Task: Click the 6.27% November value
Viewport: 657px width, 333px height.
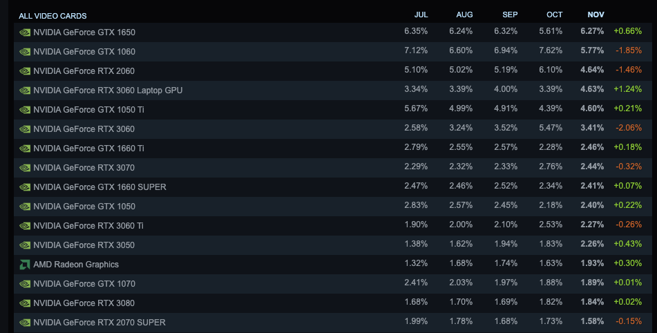Action: pyautogui.click(x=592, y=32)
